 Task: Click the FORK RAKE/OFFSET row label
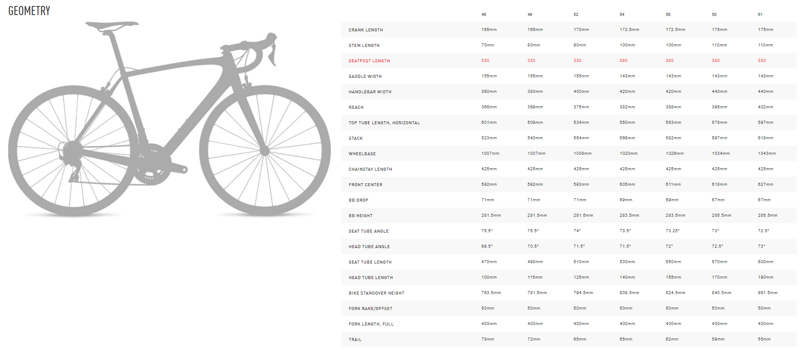[370, 309]
